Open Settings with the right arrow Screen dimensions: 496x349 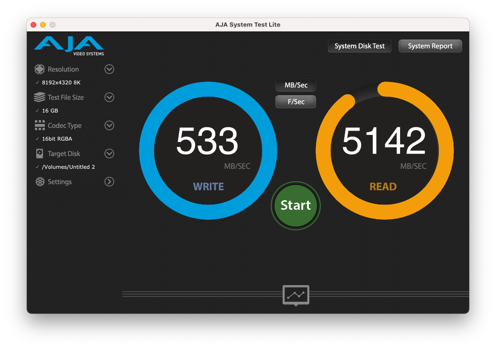(109, 182)
